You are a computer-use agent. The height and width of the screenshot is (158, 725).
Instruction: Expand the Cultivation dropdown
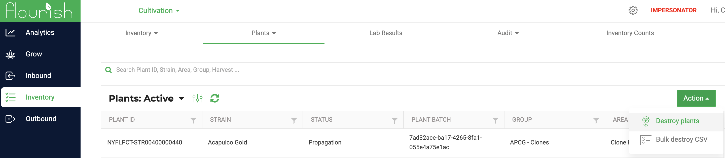click(159, 11)
